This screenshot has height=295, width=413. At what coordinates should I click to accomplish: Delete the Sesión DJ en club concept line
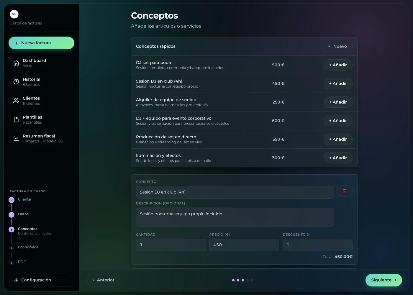point(345,191)
